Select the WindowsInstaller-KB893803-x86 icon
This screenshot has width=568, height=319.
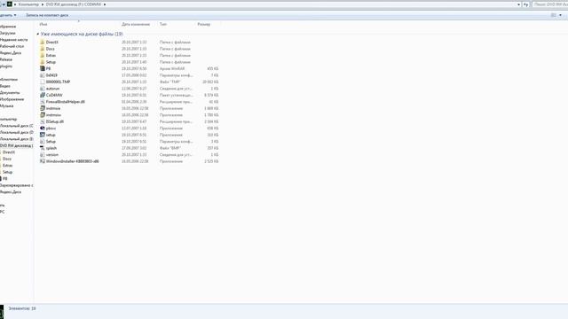click(x=43, y=161)
